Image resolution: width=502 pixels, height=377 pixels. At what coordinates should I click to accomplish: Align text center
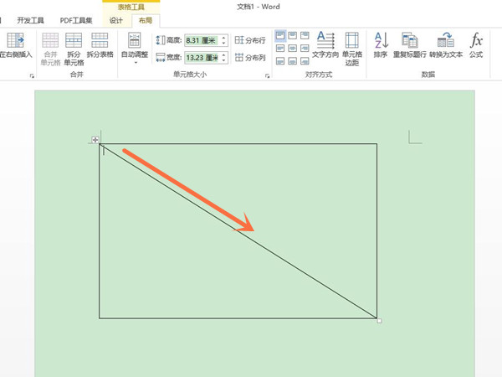292,48
